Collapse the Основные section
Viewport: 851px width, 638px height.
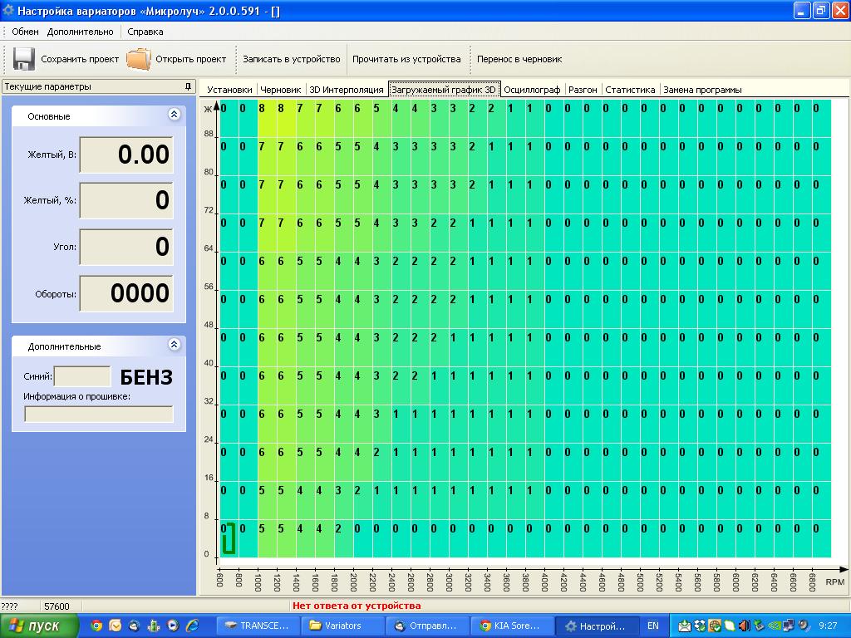[174, 115]
